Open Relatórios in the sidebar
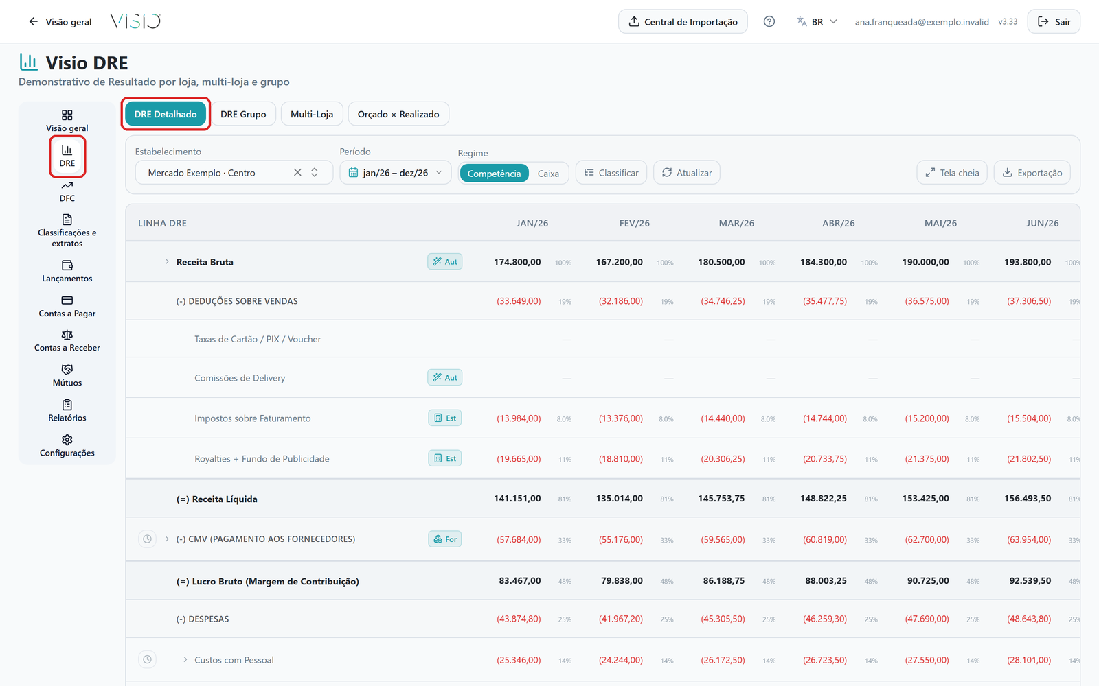 pos(67,411)
